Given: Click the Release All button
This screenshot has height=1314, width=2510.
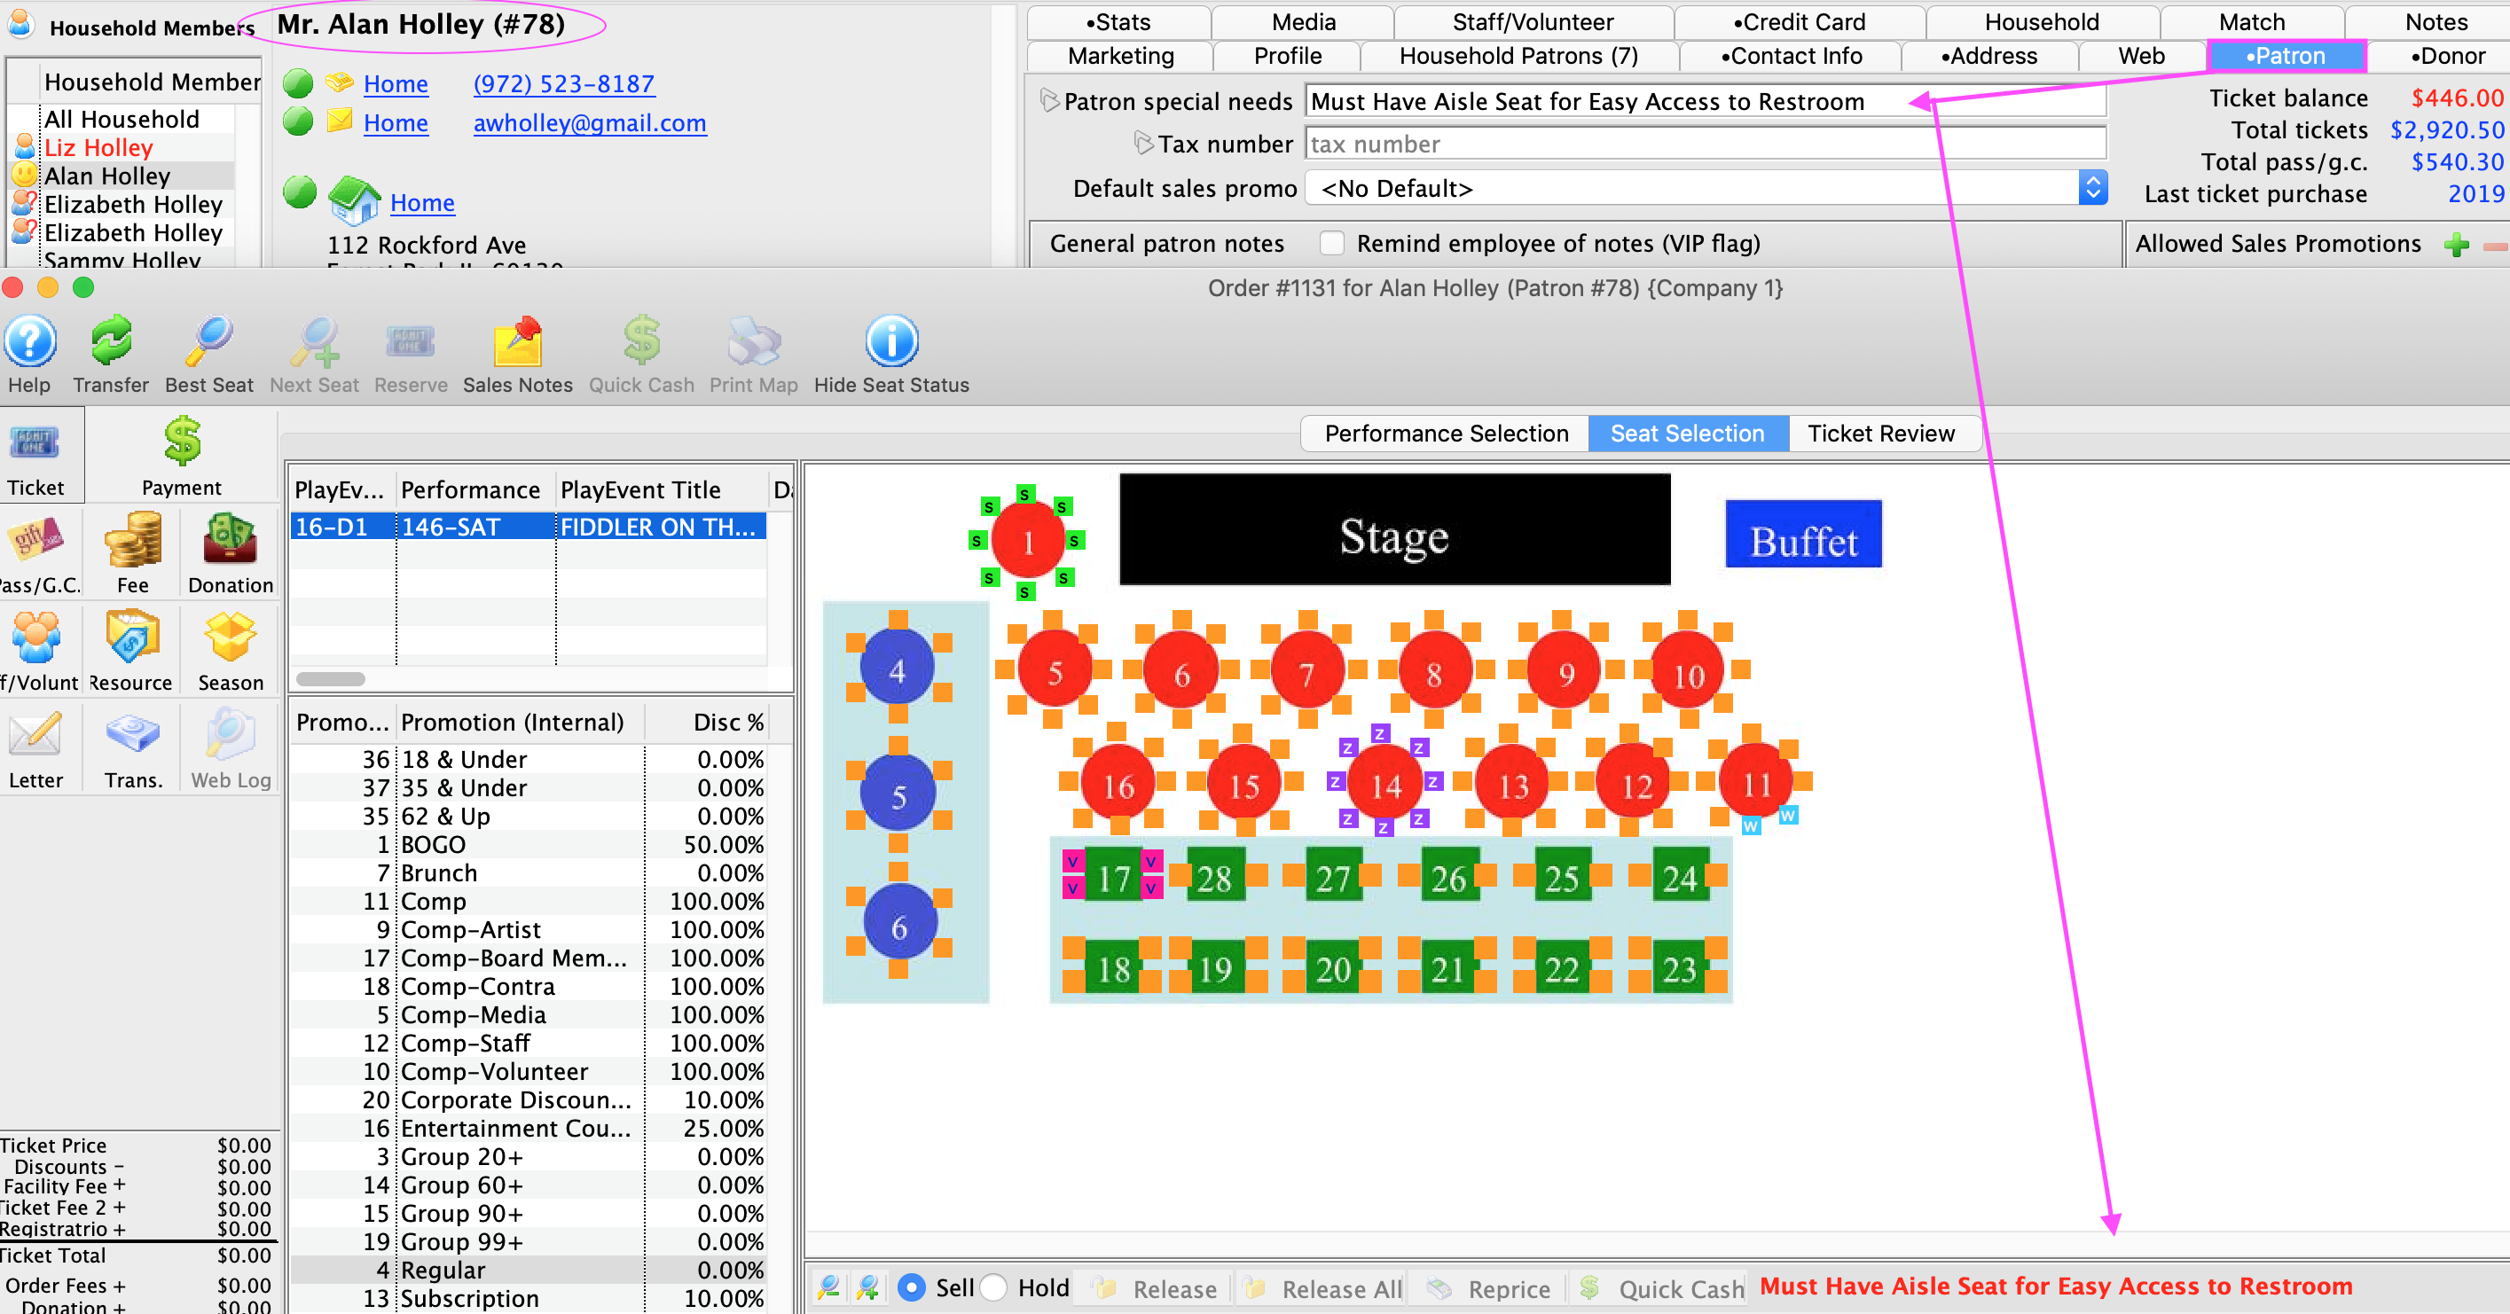Looking at the screenshot, I should pyautogui.click(x=1322, y=1288).
